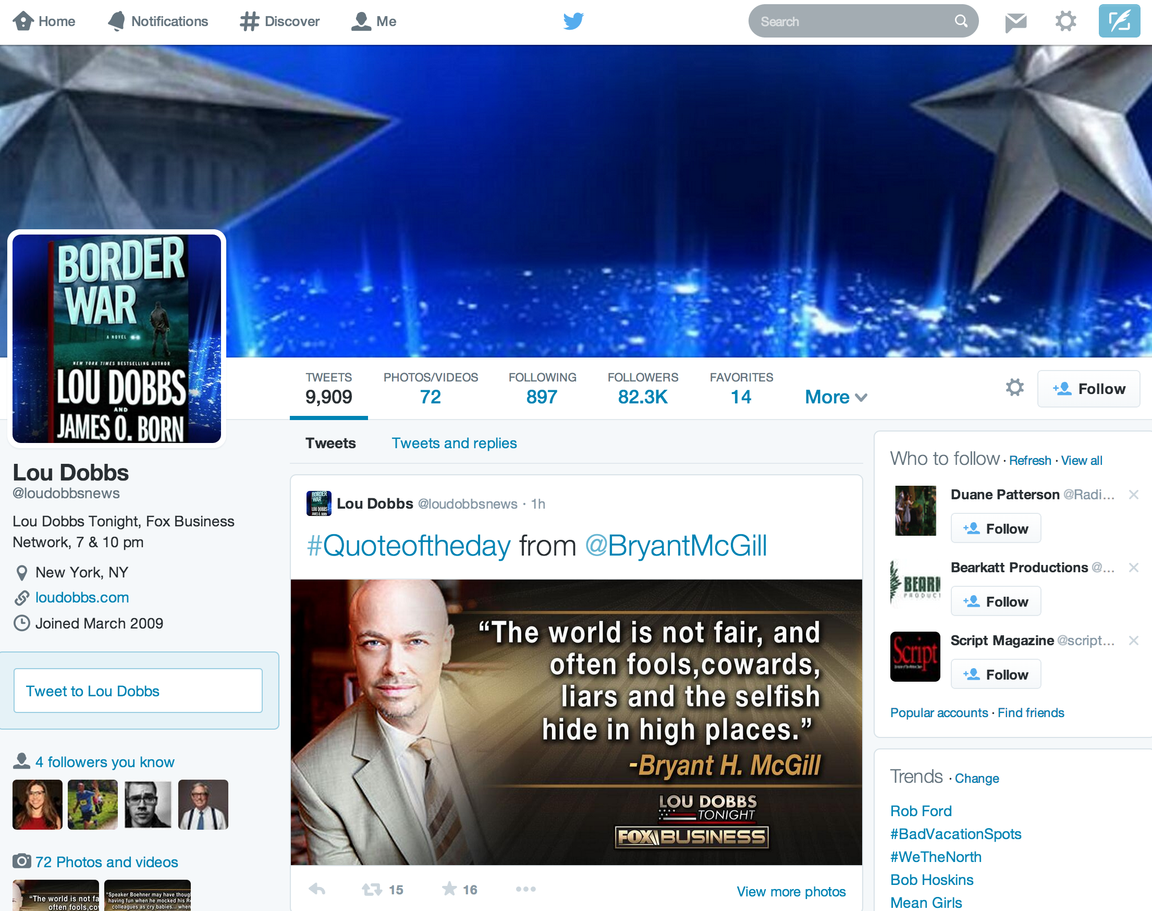Click the @loudobbsnews handle under the name
Viewport: 1152px width, 911px height.
(66, 494)
